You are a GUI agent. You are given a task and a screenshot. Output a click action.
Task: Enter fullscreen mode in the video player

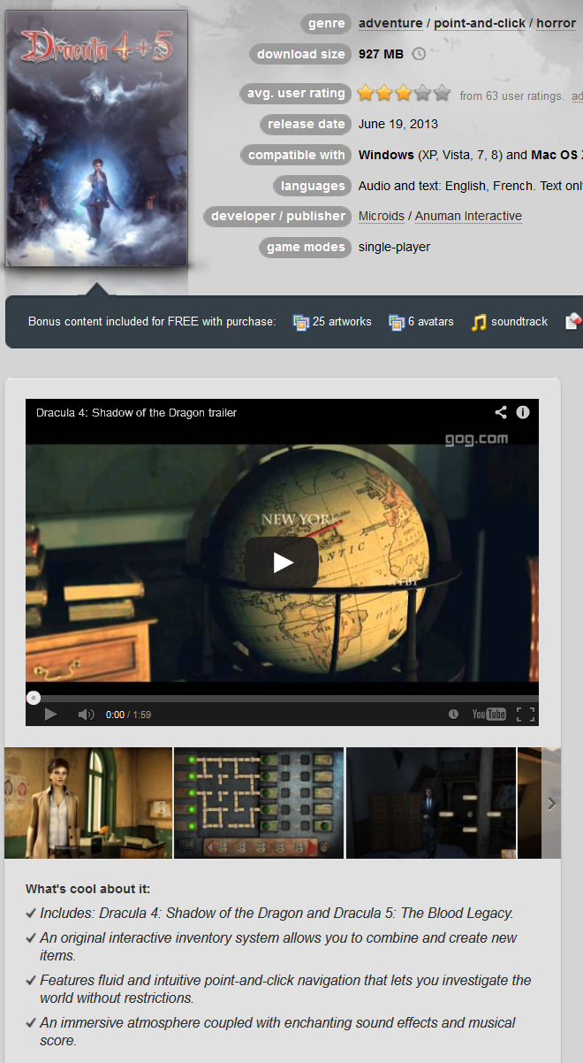[x=526, y=715]
